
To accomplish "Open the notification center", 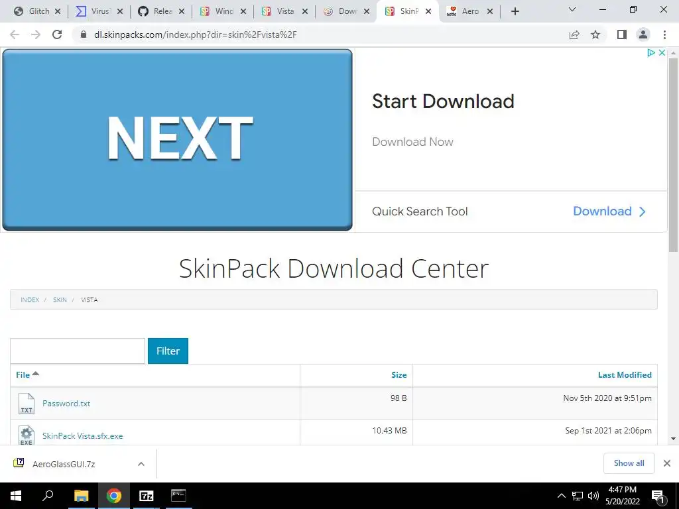I will [658, 496].
